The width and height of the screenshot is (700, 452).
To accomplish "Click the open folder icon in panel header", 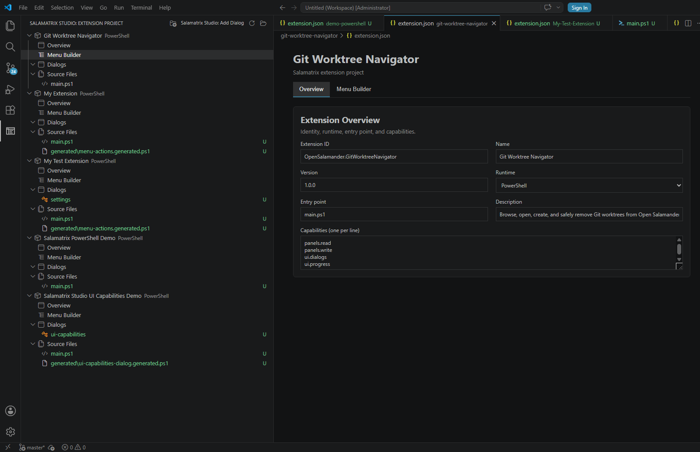I will [263, 23].
